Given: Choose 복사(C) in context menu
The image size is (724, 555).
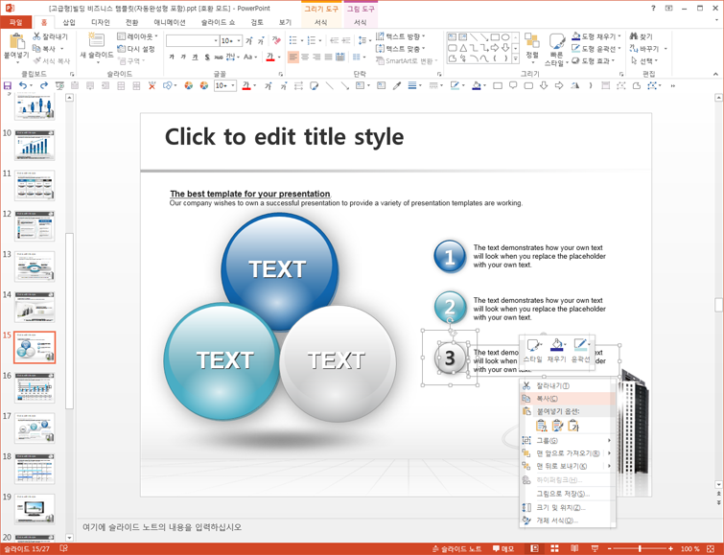Looking at the screenshot, I should [x=568, y=399].
